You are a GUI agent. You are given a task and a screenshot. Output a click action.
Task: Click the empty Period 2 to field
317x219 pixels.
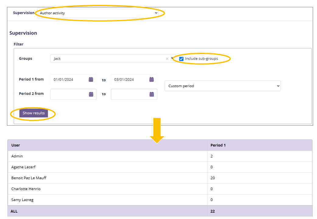click(x=130, y=94)
